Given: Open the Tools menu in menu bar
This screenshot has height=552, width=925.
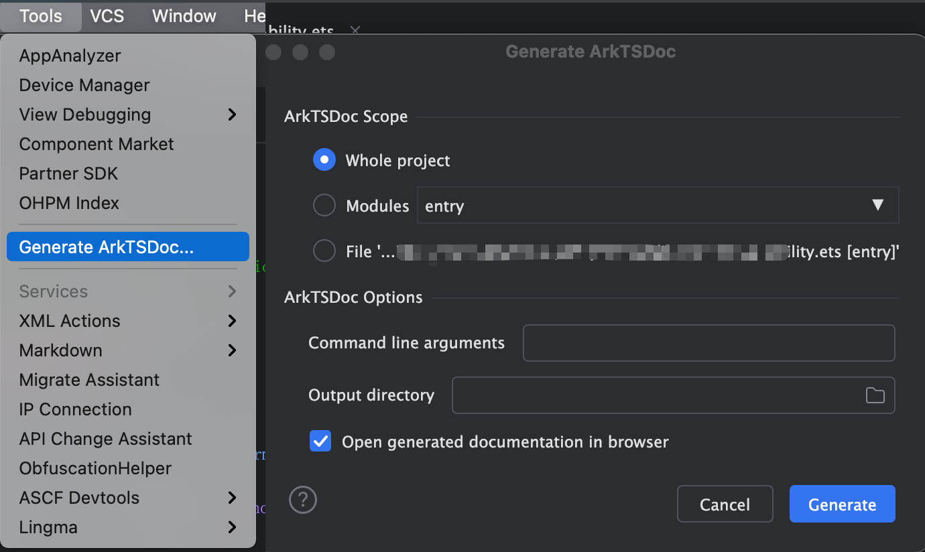Looking at the screenshot, I should tap(41, 16).
